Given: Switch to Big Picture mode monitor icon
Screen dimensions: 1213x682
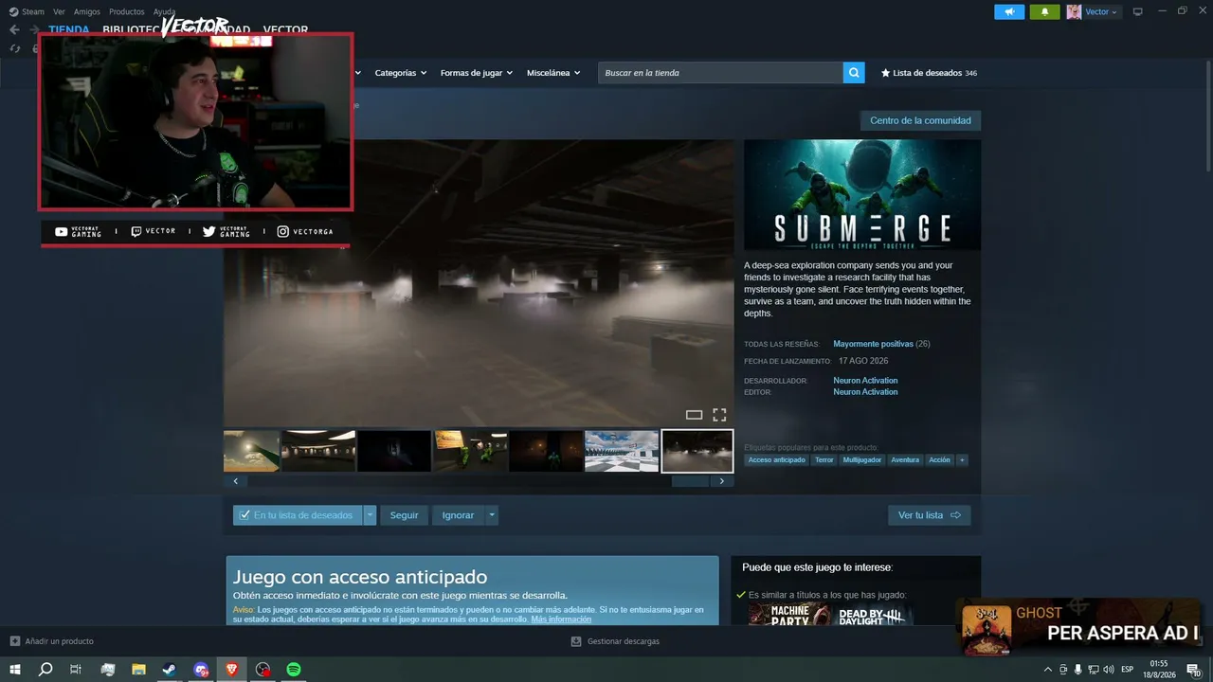Looking at the screenshot, I should [x=1138, y=11].
